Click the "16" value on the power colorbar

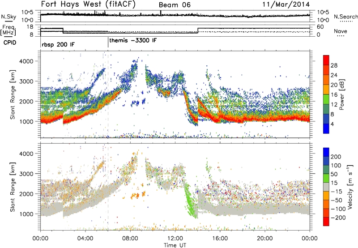coord(334,95)
